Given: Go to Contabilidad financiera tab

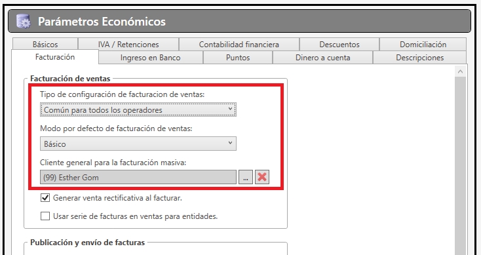Looking at the screenshot, I should click(x=239, y=44).
